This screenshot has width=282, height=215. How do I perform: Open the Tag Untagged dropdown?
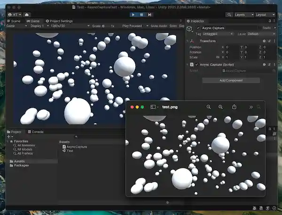point(218,34)
